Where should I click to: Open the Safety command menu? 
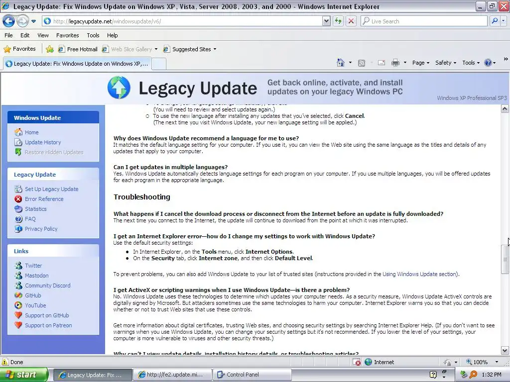pyautogui.click(x=446, y=63)
